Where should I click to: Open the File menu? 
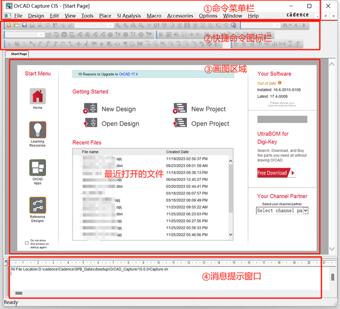pyautogui.click(x=18, y=16)
